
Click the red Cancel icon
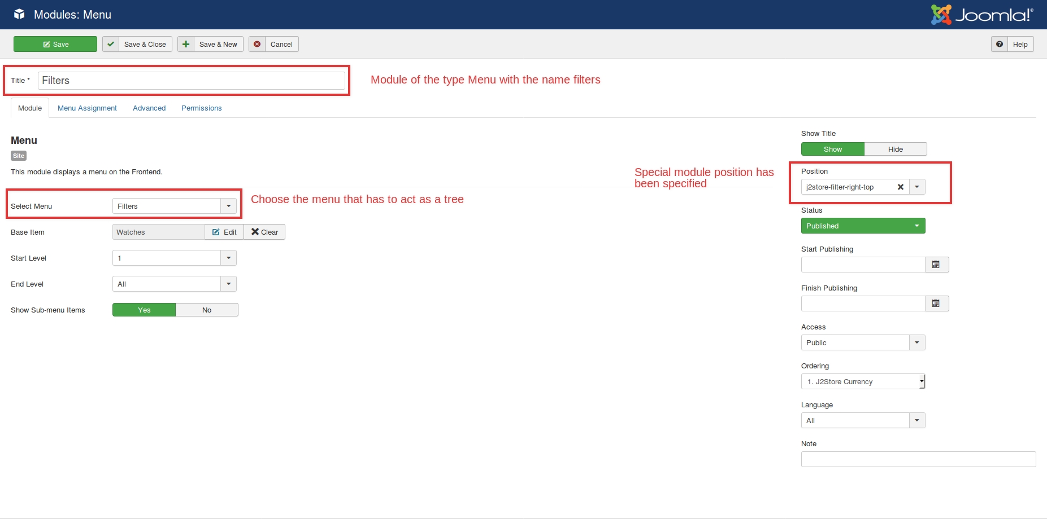tap(257, 45)
